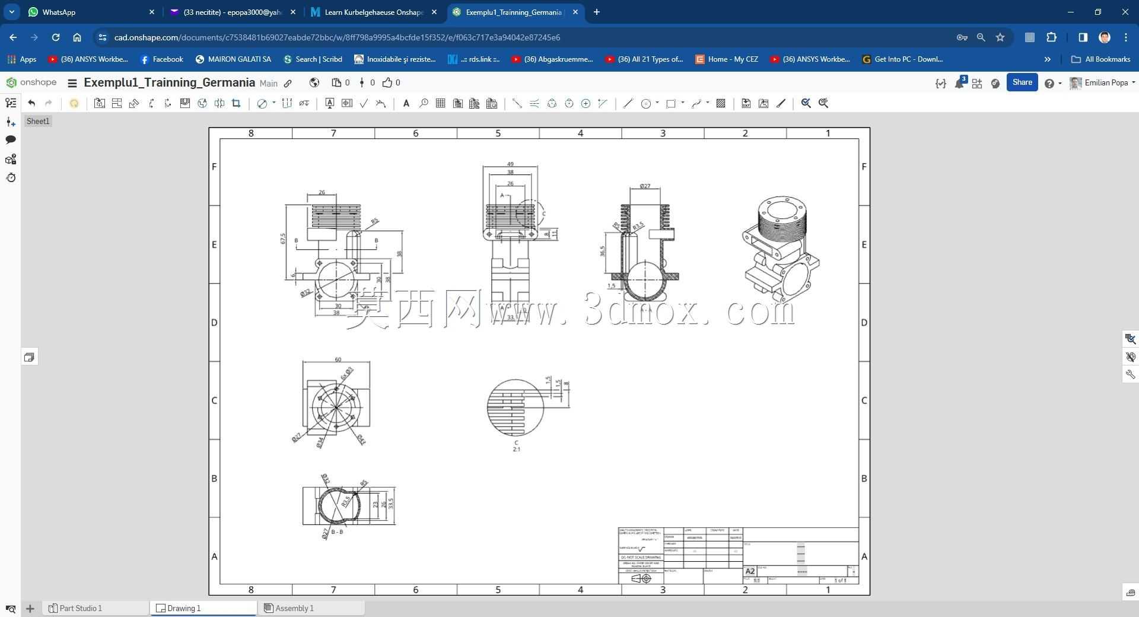Toggle the properties wrench side panel
The height and width of the screenshot is (617, 1139).
[1130, 374]
